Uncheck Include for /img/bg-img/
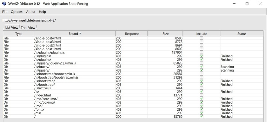The height and width of the screenshot is (122, 267). (202, 102)
